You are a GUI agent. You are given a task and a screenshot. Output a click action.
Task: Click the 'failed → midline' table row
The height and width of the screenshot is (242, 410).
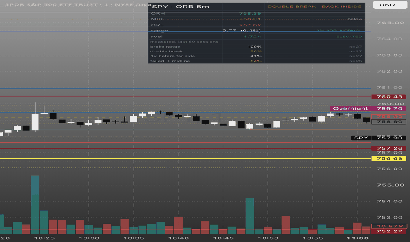pyautogui.click(x=256, y=61)
